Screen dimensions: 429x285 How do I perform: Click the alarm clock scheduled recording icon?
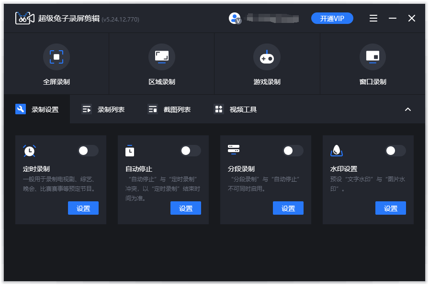30,151
